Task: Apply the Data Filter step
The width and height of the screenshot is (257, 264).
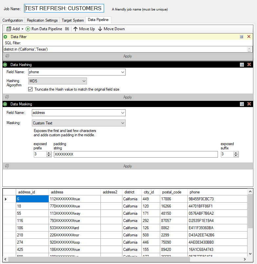Action: [x=128, y=56]
